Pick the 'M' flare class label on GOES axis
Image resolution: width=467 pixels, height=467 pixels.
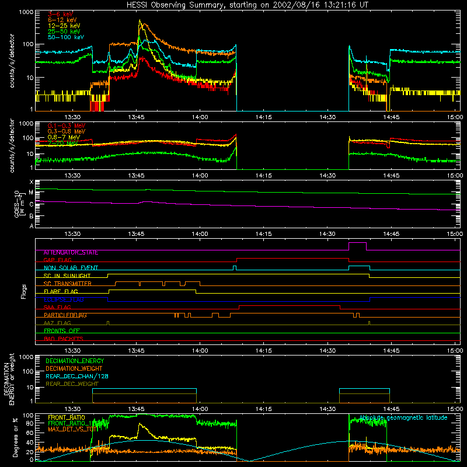coord(31,193)
